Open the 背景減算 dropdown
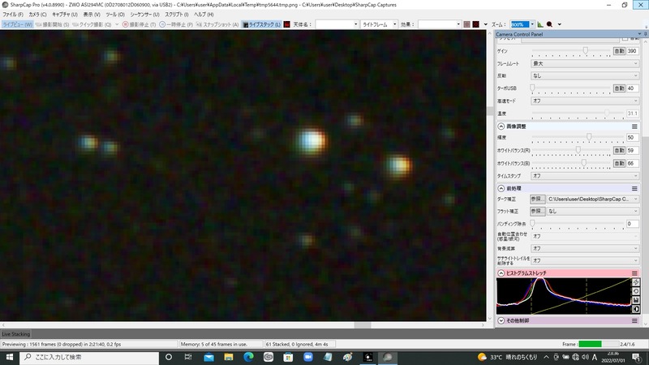 click(585, 248)
